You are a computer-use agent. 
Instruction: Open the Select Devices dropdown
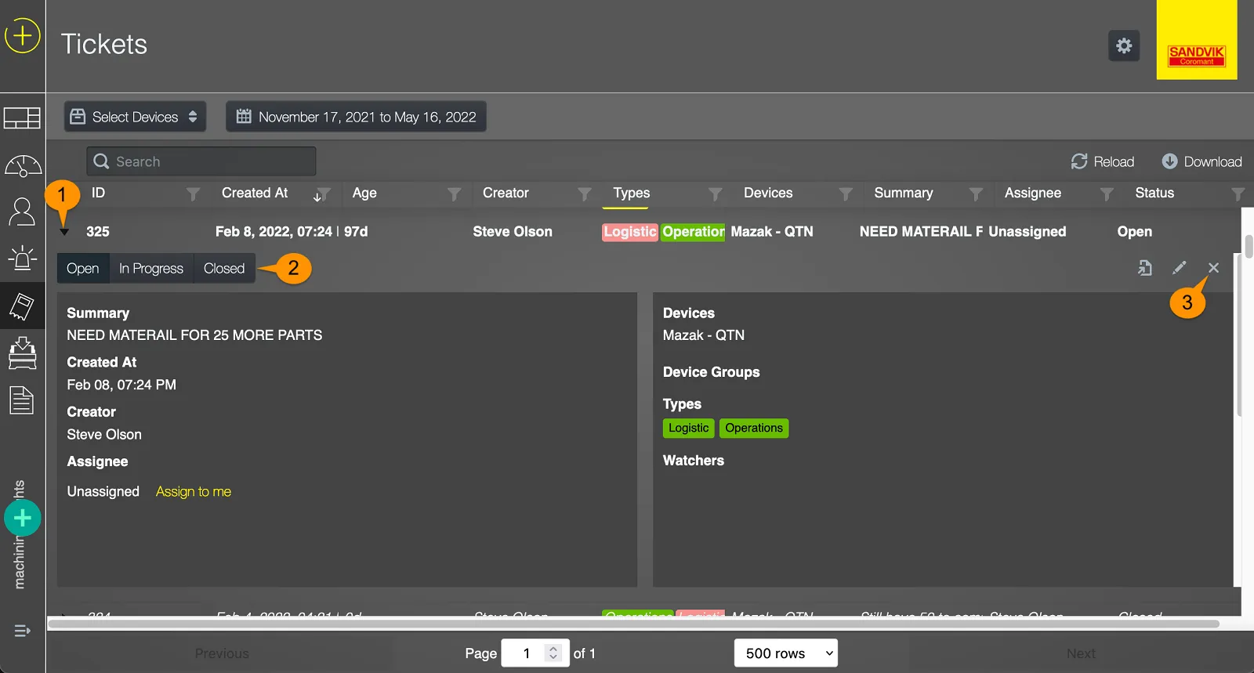[135, 117]
